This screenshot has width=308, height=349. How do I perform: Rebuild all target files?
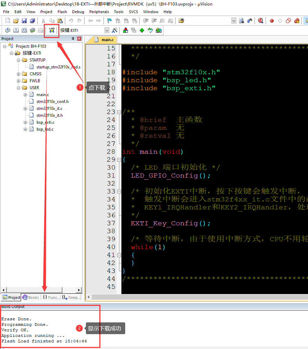(24, 30)
